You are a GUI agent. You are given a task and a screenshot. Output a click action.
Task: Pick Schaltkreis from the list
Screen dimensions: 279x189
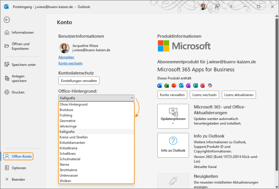pos(96,153)
